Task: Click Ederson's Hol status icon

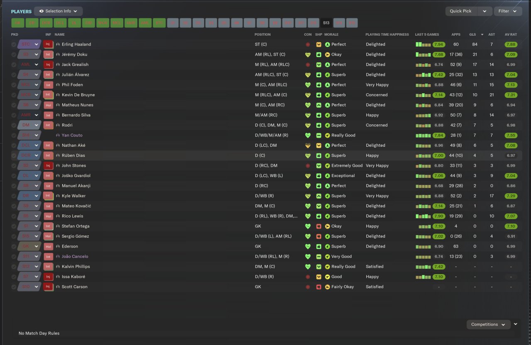Action: (48, 246)
